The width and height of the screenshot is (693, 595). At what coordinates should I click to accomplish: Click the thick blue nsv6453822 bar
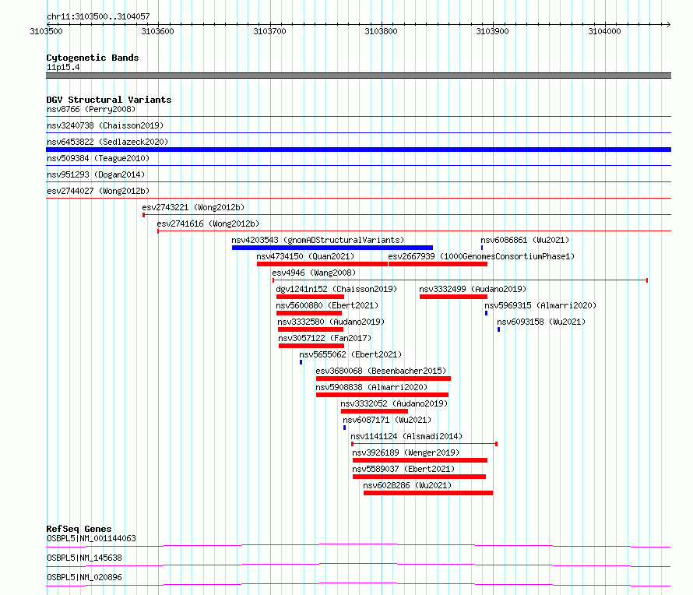pyautogui.click(x=358, y=150)
